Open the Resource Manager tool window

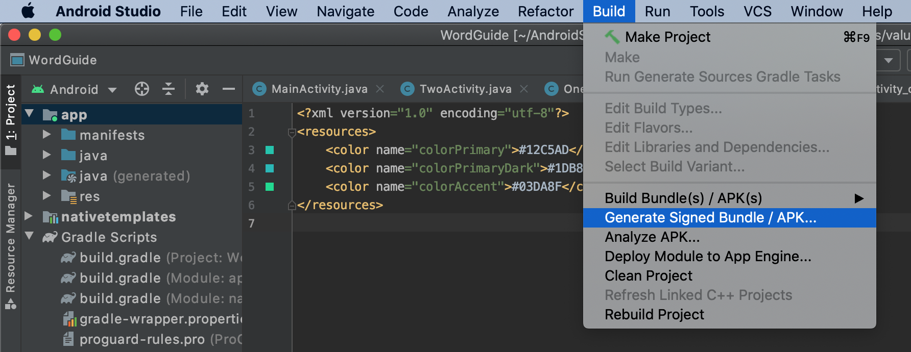pos(10,247)
